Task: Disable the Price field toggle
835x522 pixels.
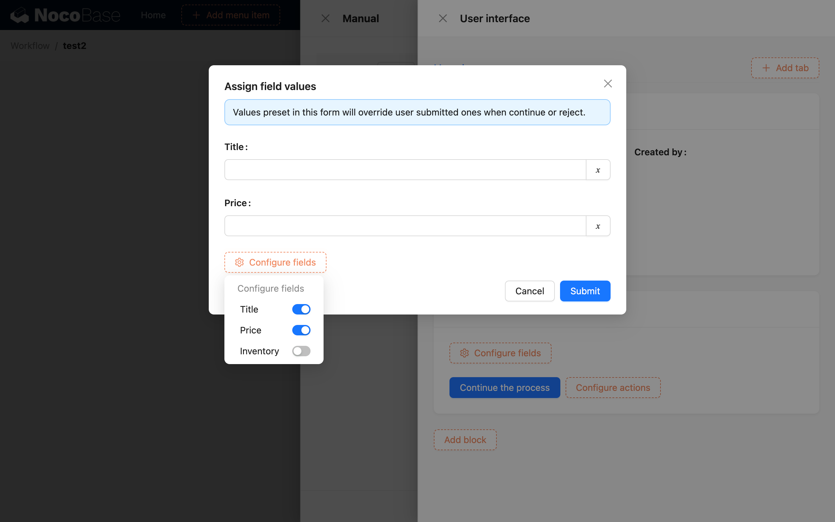Action: tap(301, 330)
